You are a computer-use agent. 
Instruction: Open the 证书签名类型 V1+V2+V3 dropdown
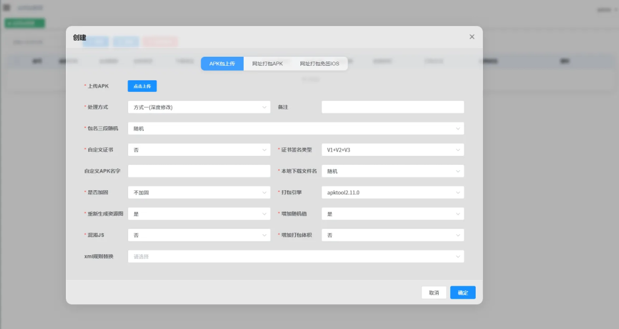click(x=392, y=150)
